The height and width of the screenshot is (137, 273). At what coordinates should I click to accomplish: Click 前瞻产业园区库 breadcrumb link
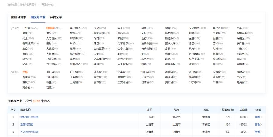28,5
